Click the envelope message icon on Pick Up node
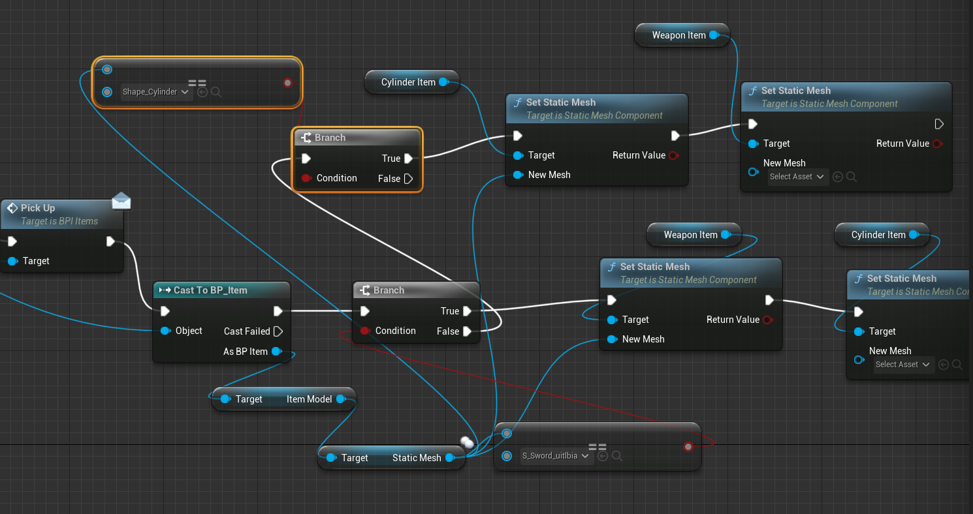 121,201
